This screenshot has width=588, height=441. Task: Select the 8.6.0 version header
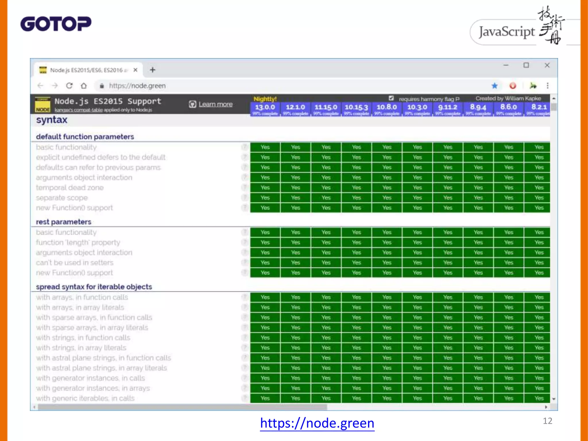click(508, 109)
